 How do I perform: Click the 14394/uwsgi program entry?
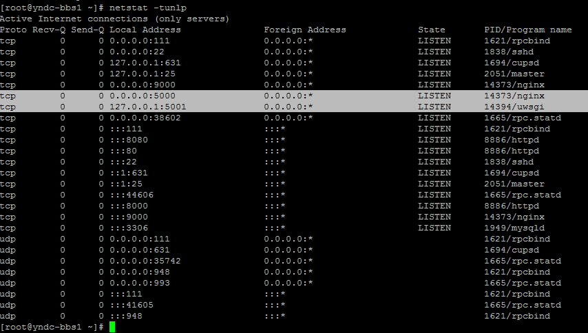(x=514, y=107)
